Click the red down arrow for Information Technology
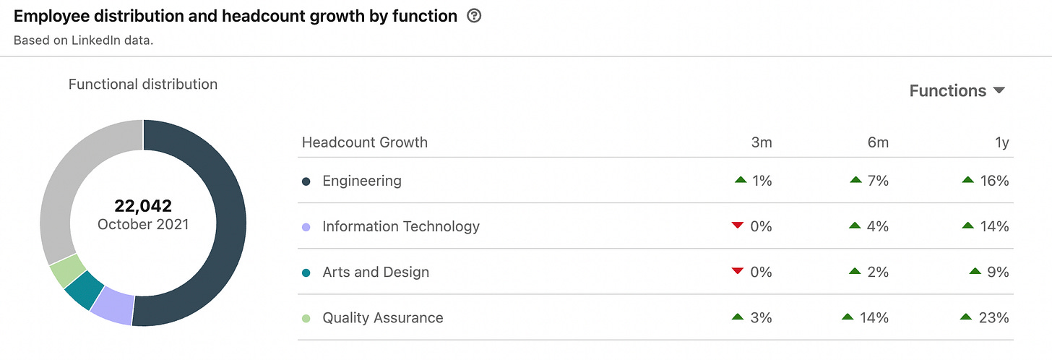 (738, 226)
